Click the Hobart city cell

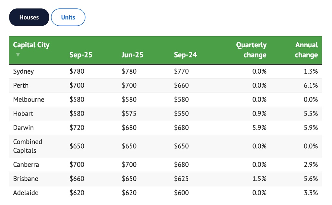[x=23, y=114]
